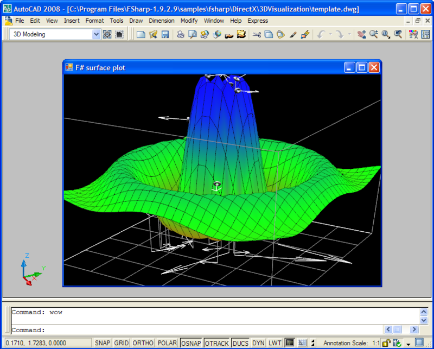The image size is (434, 349).
Task: Toggle SNAP mode in status bar
Action: click(103, 343)
